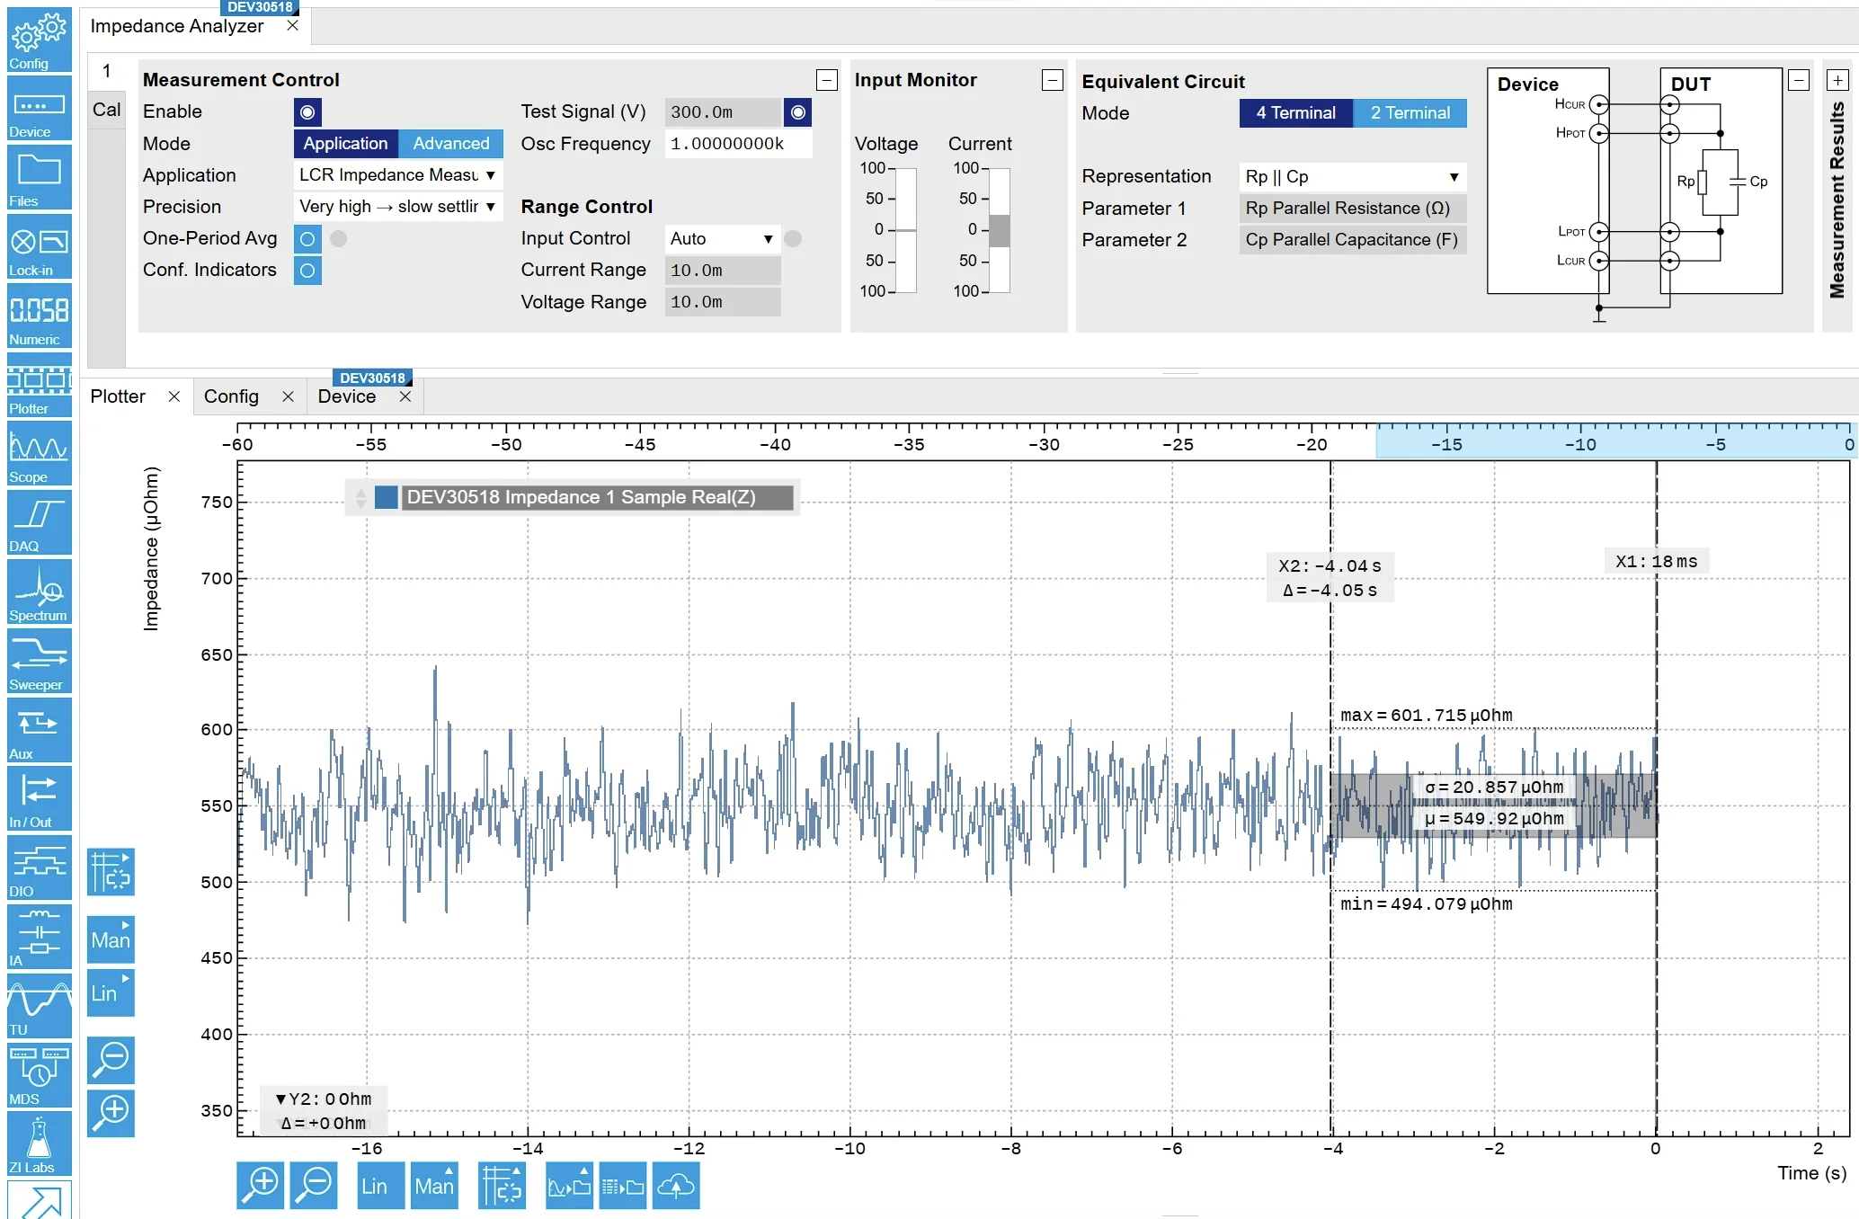Click the horizontal axis rescale icon

tap(502, 1185)
